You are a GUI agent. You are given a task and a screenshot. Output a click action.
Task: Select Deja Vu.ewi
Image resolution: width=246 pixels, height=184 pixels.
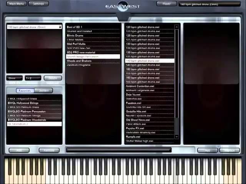click(150, 95)
